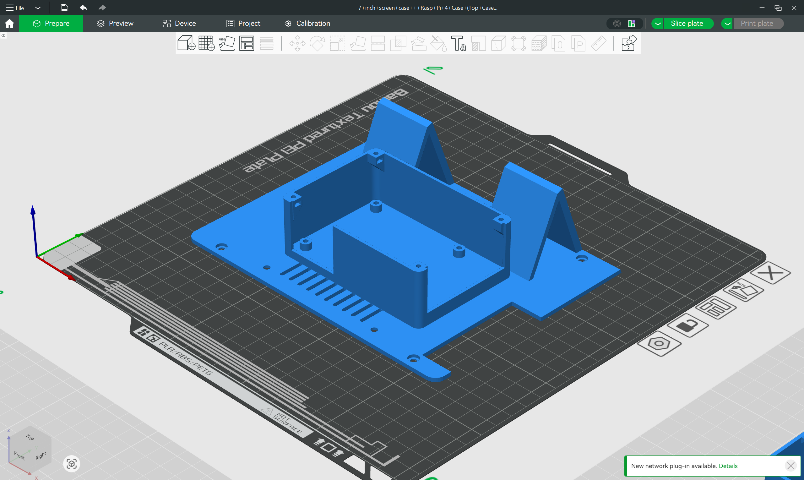
Task: Select the Right face of view cube
Action: pos(41,455)
